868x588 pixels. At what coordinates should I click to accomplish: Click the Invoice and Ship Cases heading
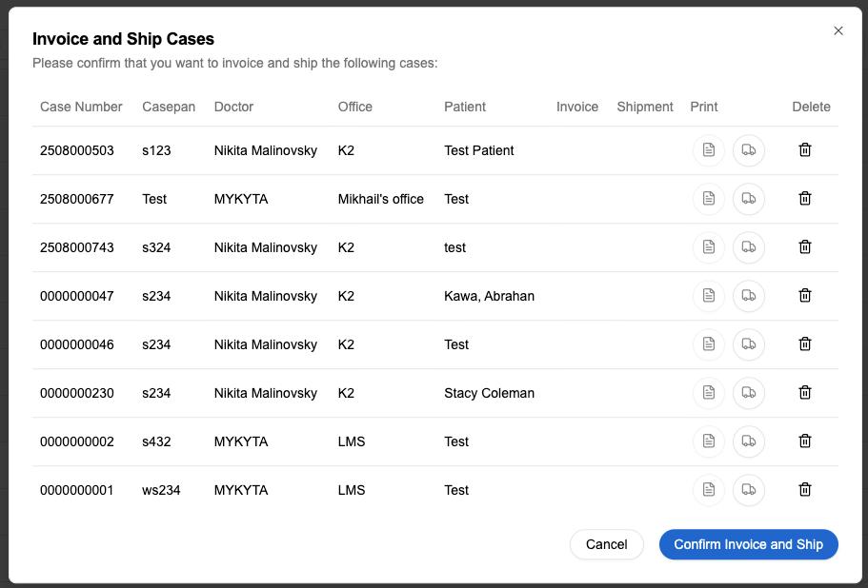pyautogui.click(x=123, y=39)
